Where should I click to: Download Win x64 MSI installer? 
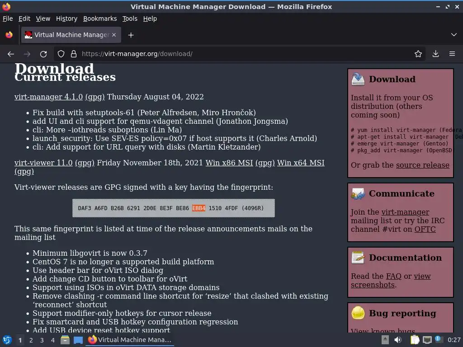point(301,163)
